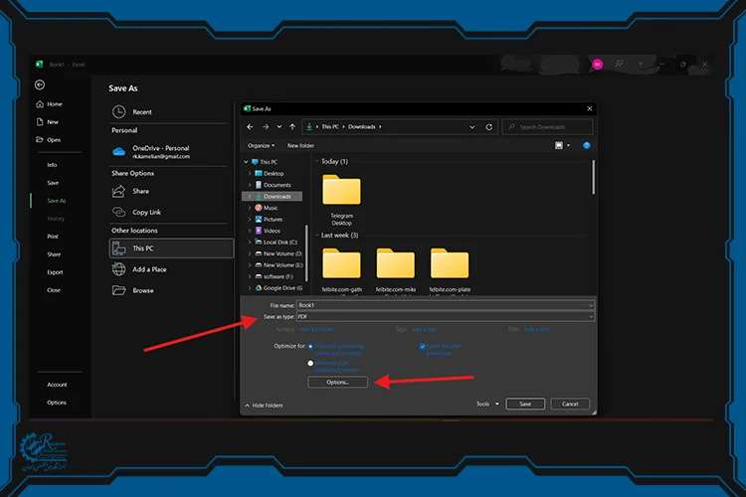
Task: Open the view options dropdown arrow
Action: pos(569,145)
